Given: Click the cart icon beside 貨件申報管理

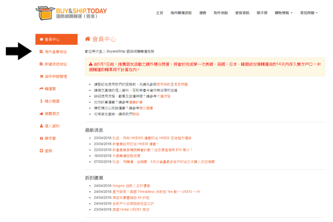Looking at the screenshot, I should (x=41, y=76).
